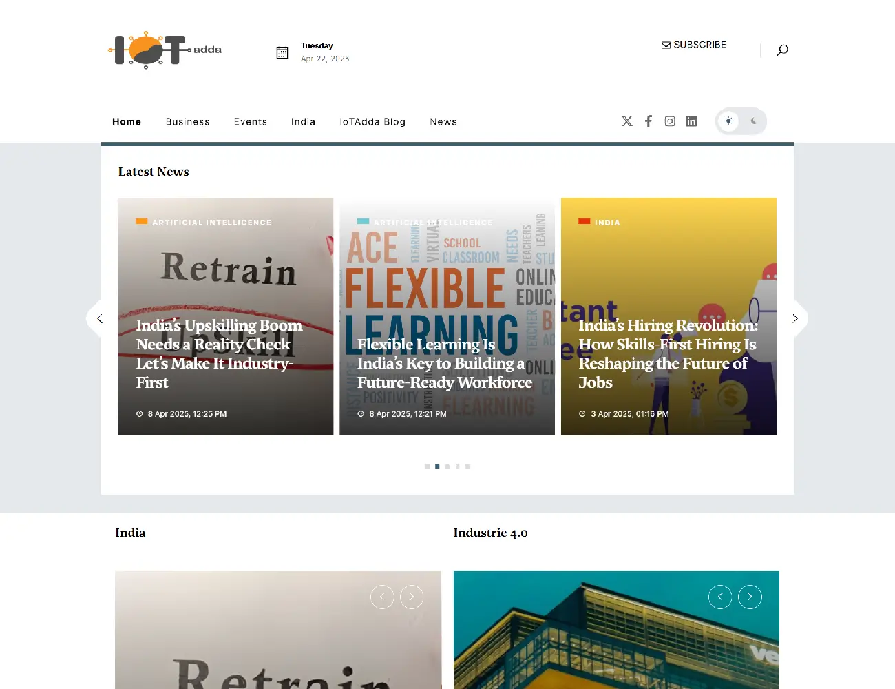This screenshot has width=895, height=689.
Task: Open the search magnifier icon
Action: click(x=782, y=50)
